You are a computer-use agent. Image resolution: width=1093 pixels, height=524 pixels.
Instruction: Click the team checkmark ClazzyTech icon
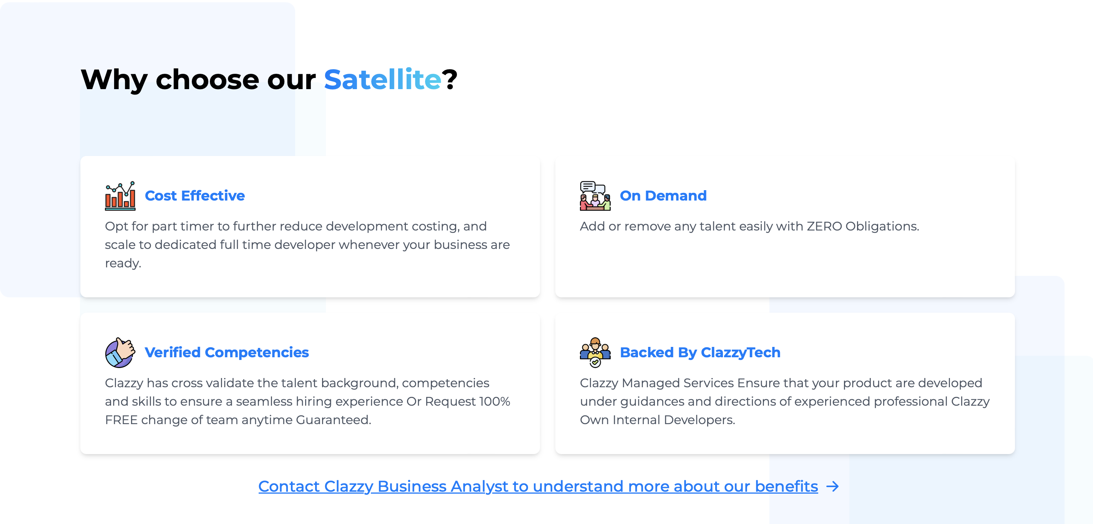pyautogui.click(x=595, y=352)
